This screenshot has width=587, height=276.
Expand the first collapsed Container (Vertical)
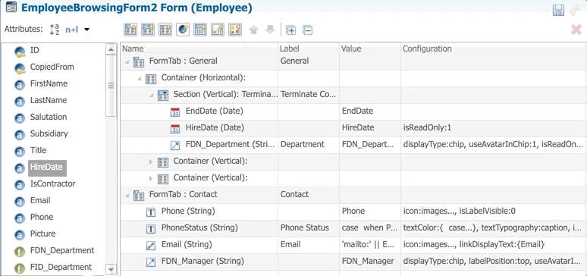pyautogui.click(x=151, y=162)
